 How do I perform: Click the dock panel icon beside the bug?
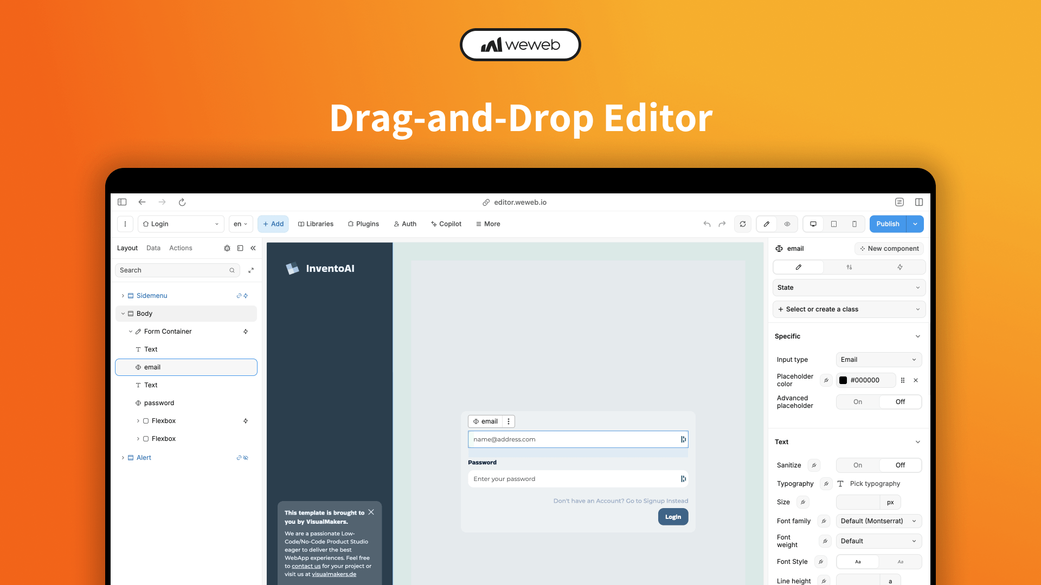[240, 248]
